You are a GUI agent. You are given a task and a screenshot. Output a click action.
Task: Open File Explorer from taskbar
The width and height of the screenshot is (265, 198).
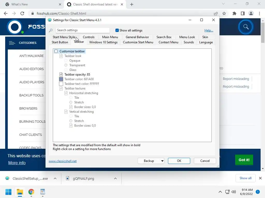(x=20, y=192)
